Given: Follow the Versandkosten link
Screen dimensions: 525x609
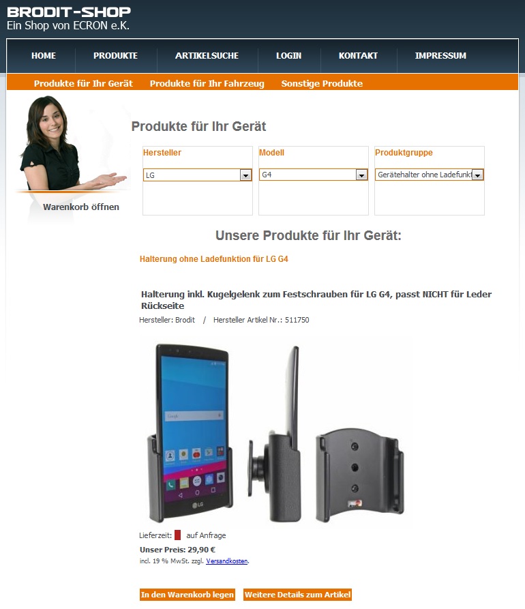Looking at the screenshot, I should (227, 561).
